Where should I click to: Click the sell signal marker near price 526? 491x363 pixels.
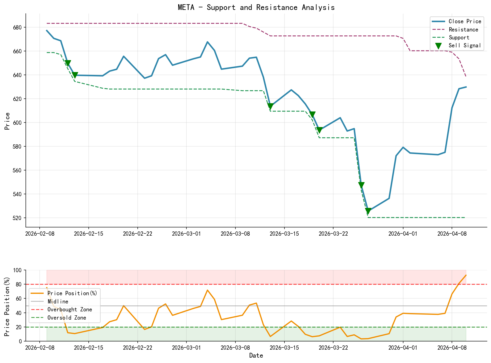[x=368, y=211]
